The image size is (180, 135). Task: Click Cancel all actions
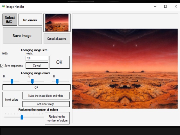[57, 39]
